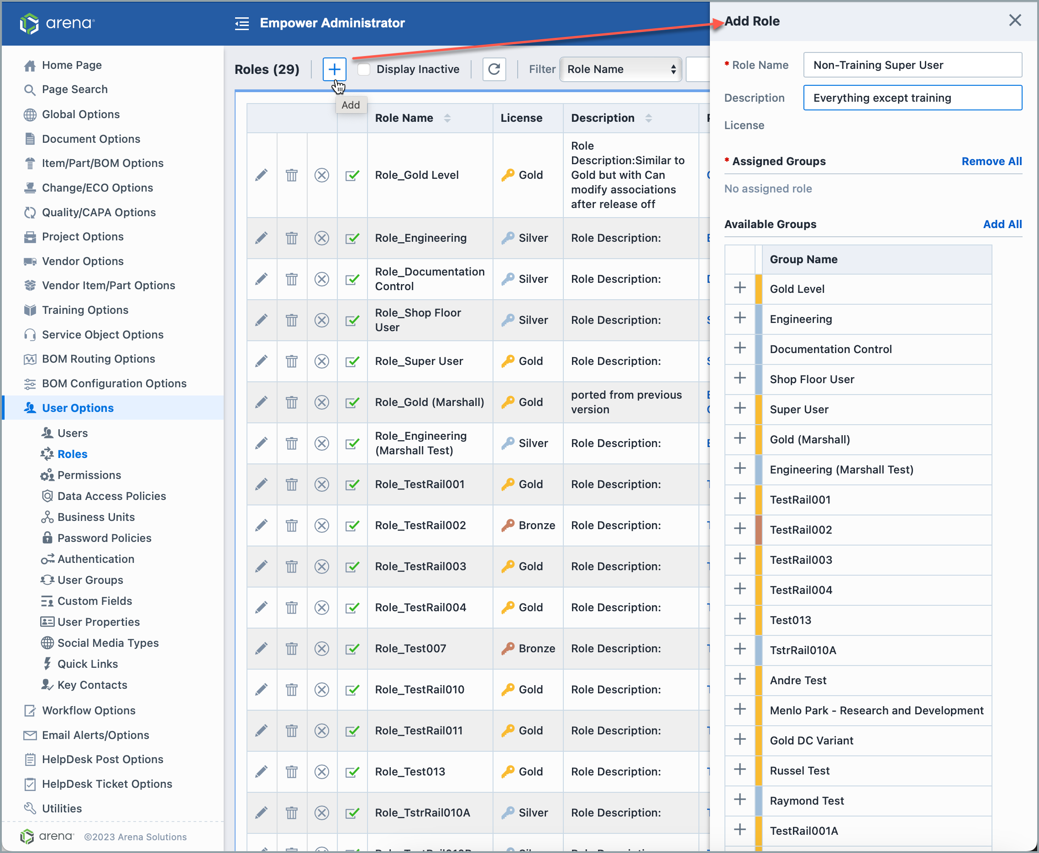
Task: Add Documentation Control group with plus icon
Action: click(x=740, y=348)
